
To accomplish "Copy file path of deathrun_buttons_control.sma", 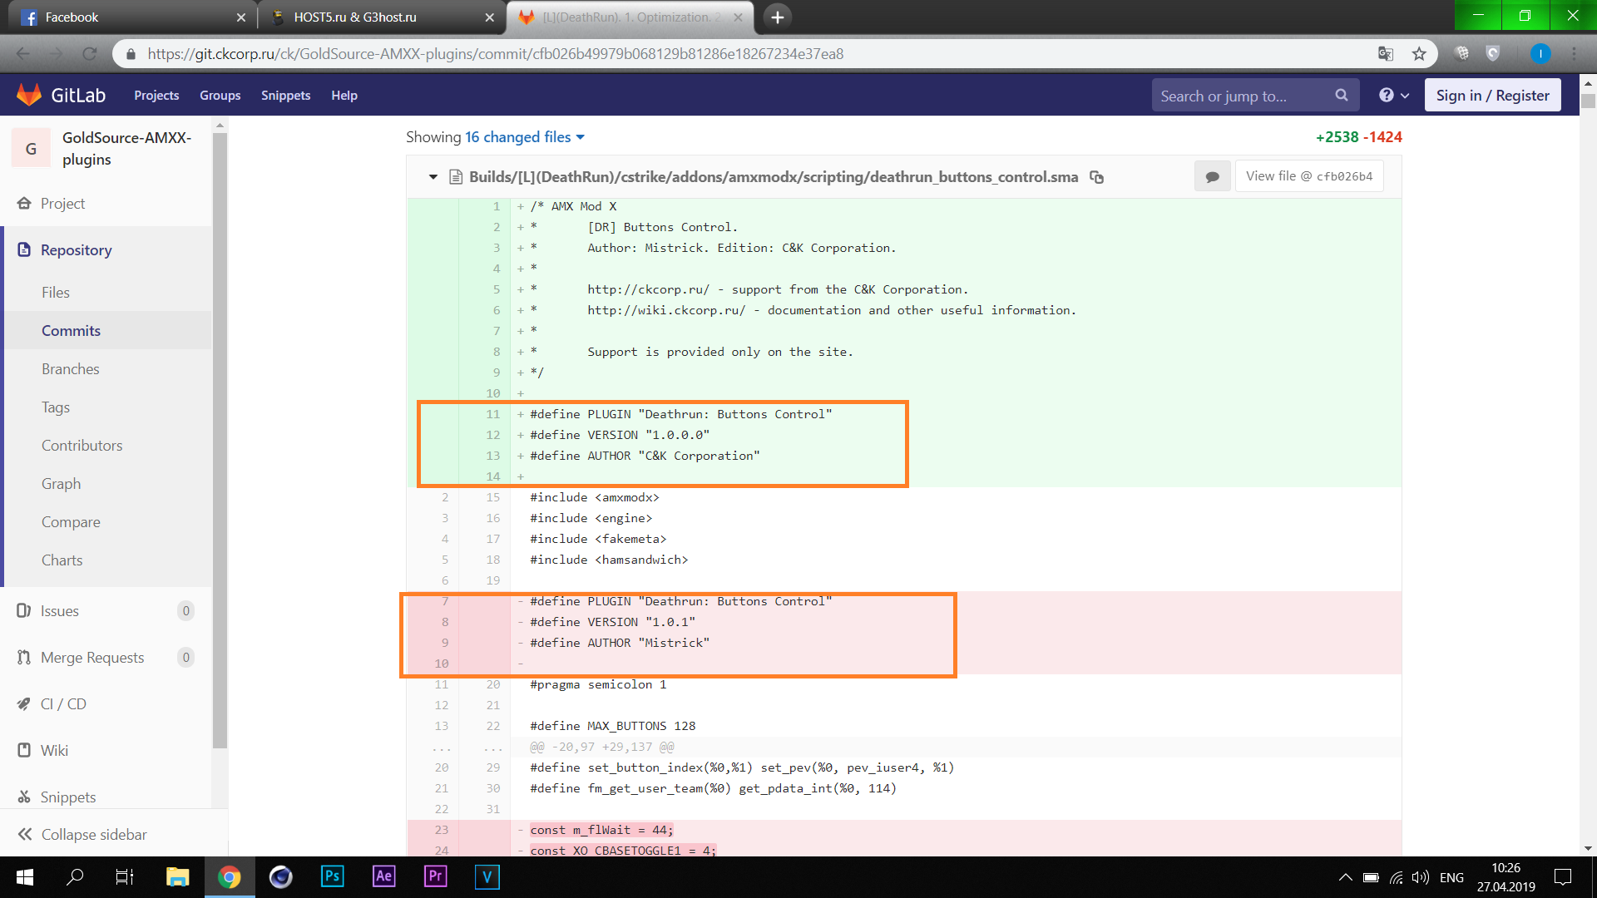I will pyautogui.click(x=1097, y=177).
